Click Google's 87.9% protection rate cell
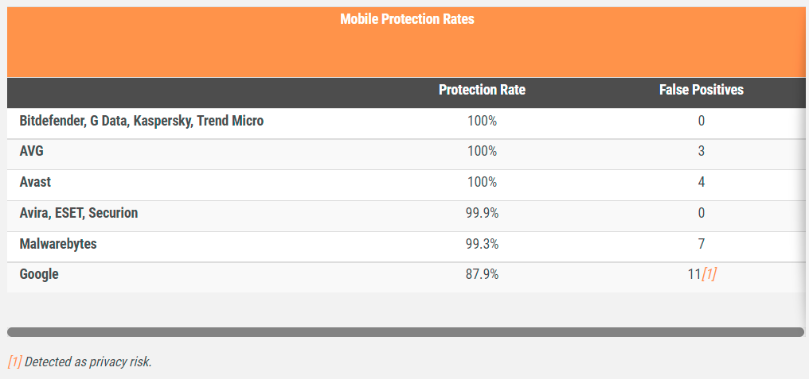This screenshot has height=379, width=809. 482,274
